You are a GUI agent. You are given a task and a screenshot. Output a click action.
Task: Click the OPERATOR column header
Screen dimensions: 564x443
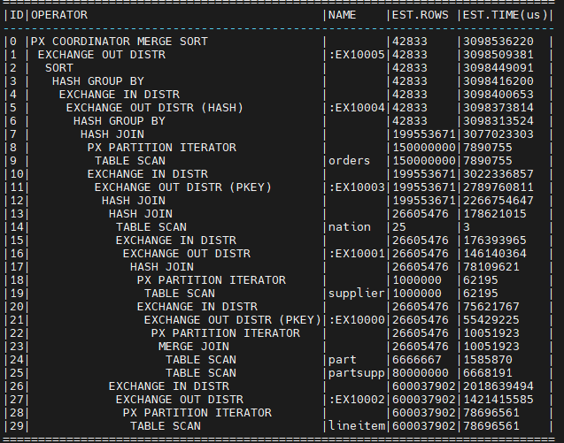[x=59, y=15]
